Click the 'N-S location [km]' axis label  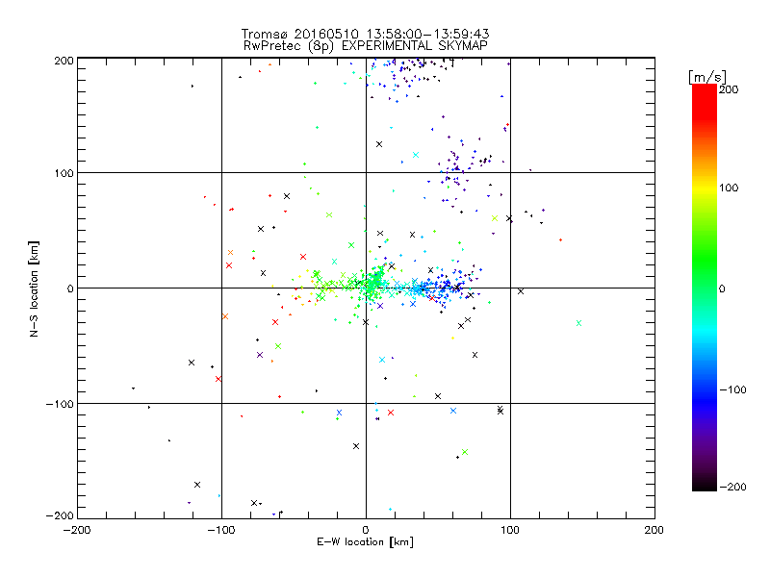tap(34, 289)
